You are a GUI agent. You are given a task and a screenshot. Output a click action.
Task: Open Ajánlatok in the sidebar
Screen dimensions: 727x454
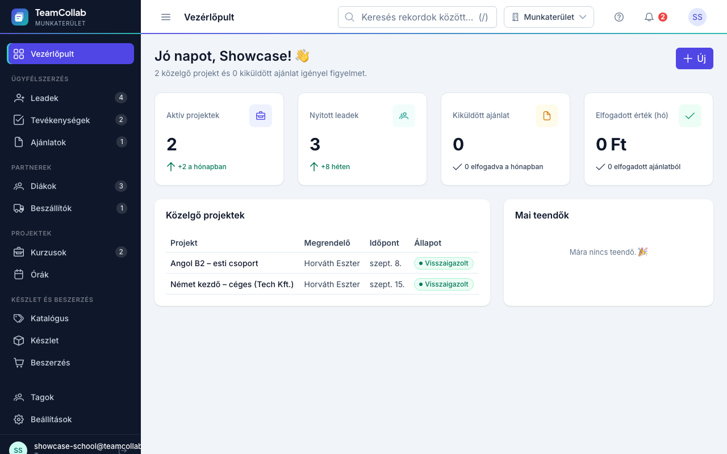pyautogui.click(x=70, y=142)
